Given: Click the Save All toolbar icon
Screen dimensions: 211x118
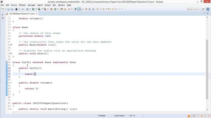Looking at the screenshot, I should [x=12, y=9].
